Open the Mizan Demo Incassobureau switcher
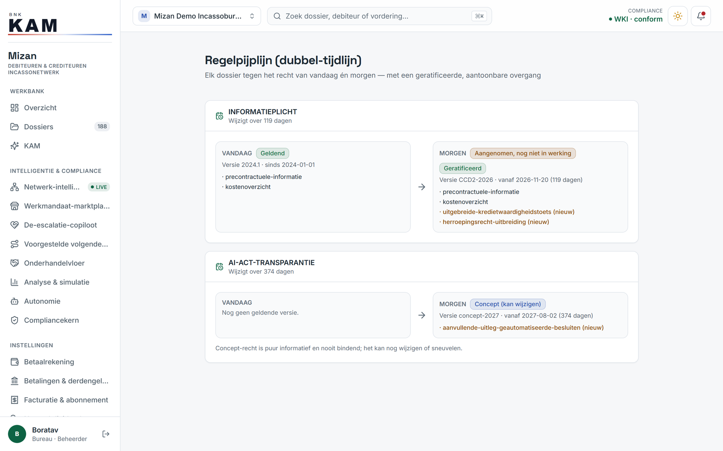 [x=197, y=16]
